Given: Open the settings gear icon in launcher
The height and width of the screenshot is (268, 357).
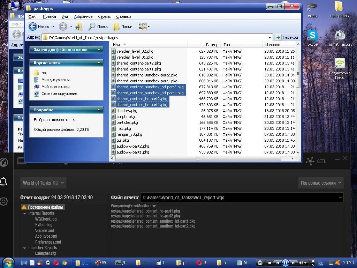Looking at the screenshot, I should [x=4, y=201].
